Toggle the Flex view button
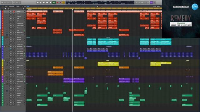The image size is (200, 112). point(25,6)
